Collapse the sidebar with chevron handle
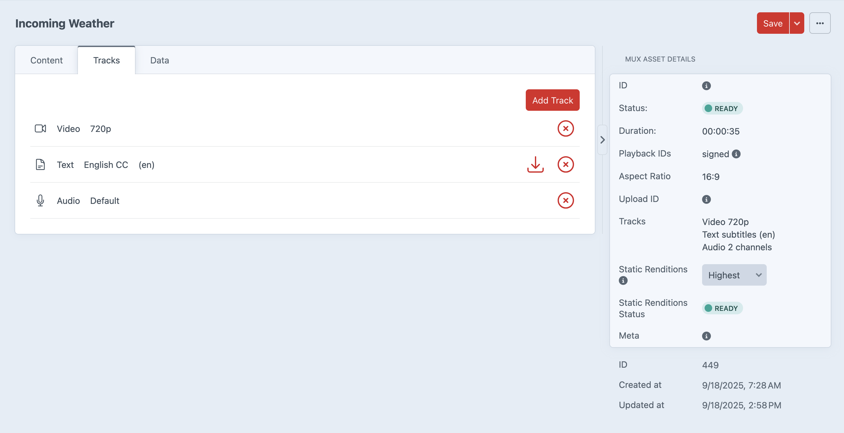 (x=602, y=140)
